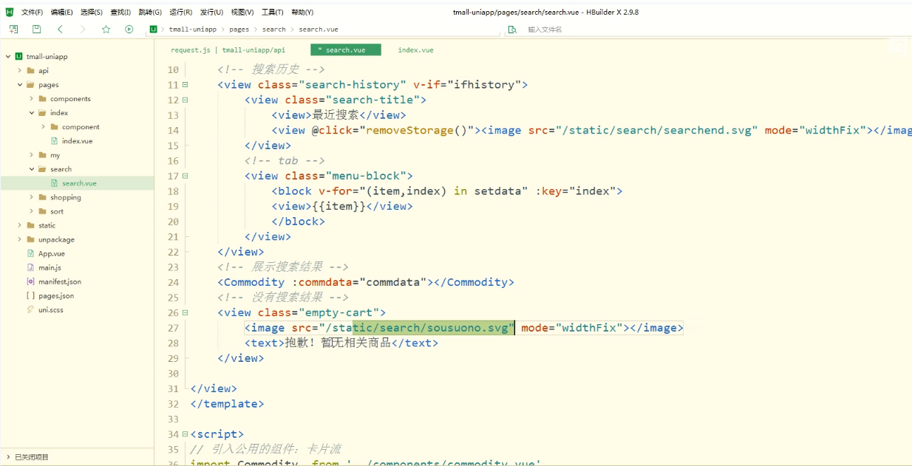
Task: Expand the my folder
Action: pos(32,155)
